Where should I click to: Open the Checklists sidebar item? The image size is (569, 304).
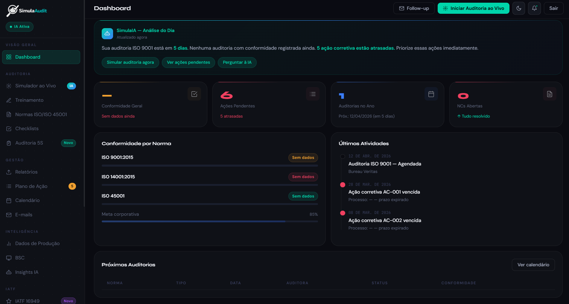27,129
